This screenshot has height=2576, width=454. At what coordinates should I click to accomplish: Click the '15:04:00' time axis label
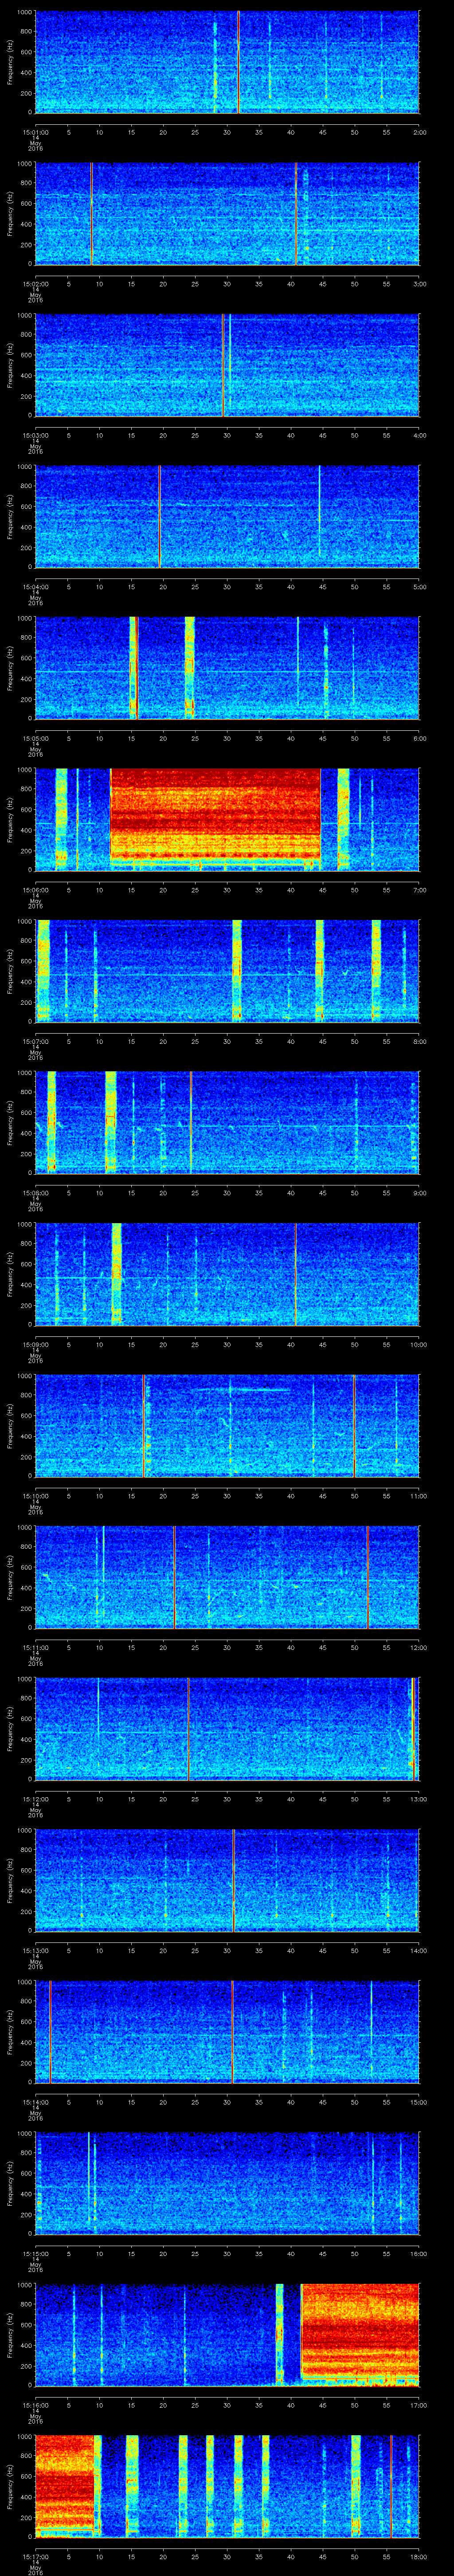pos(35,586)
